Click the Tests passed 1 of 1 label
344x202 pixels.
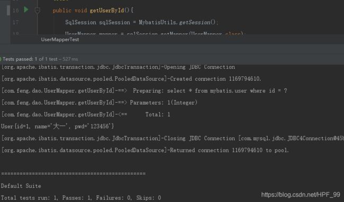point(30,59)
